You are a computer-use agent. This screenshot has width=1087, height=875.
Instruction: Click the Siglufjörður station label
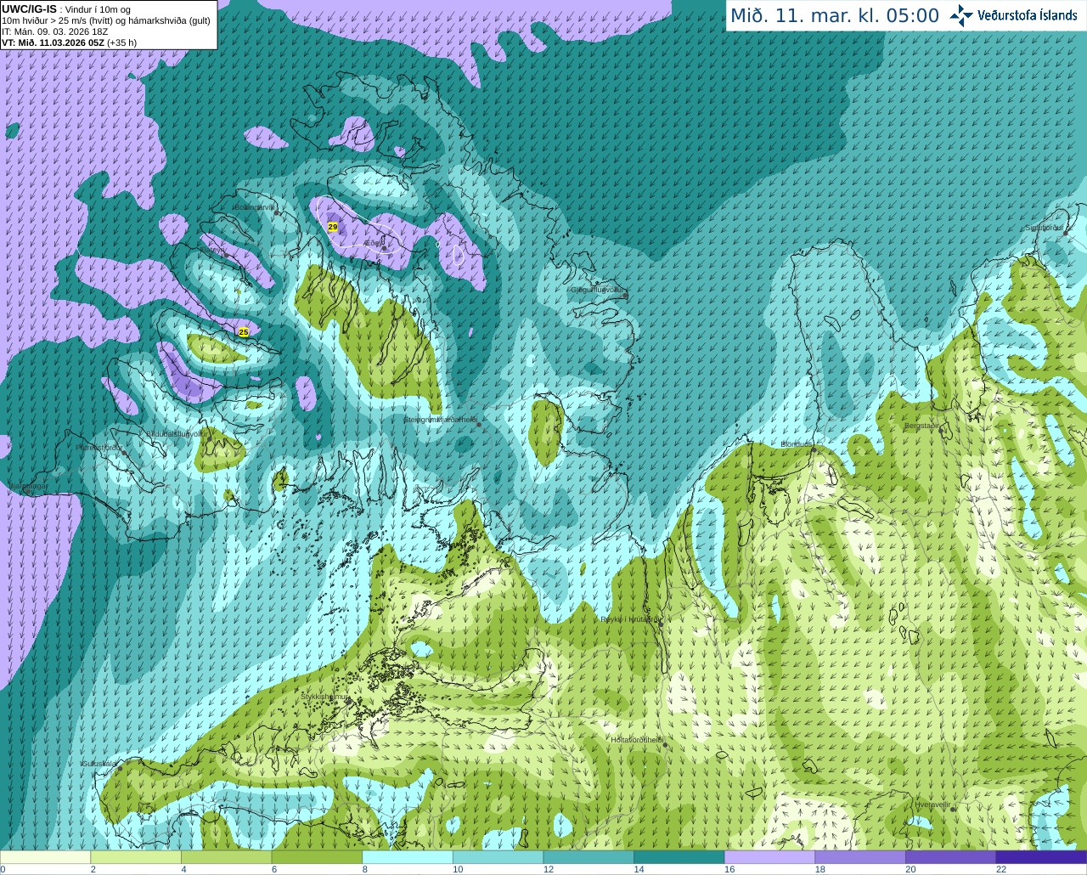1044,228
